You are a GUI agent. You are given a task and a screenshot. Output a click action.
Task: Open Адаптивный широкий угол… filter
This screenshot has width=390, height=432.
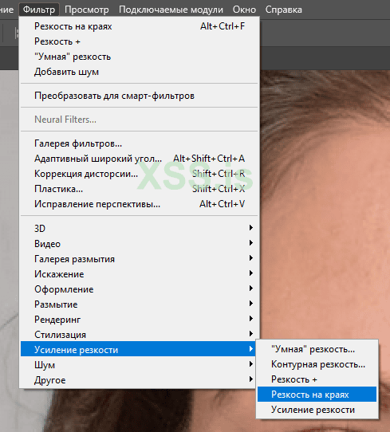point(140,159)
